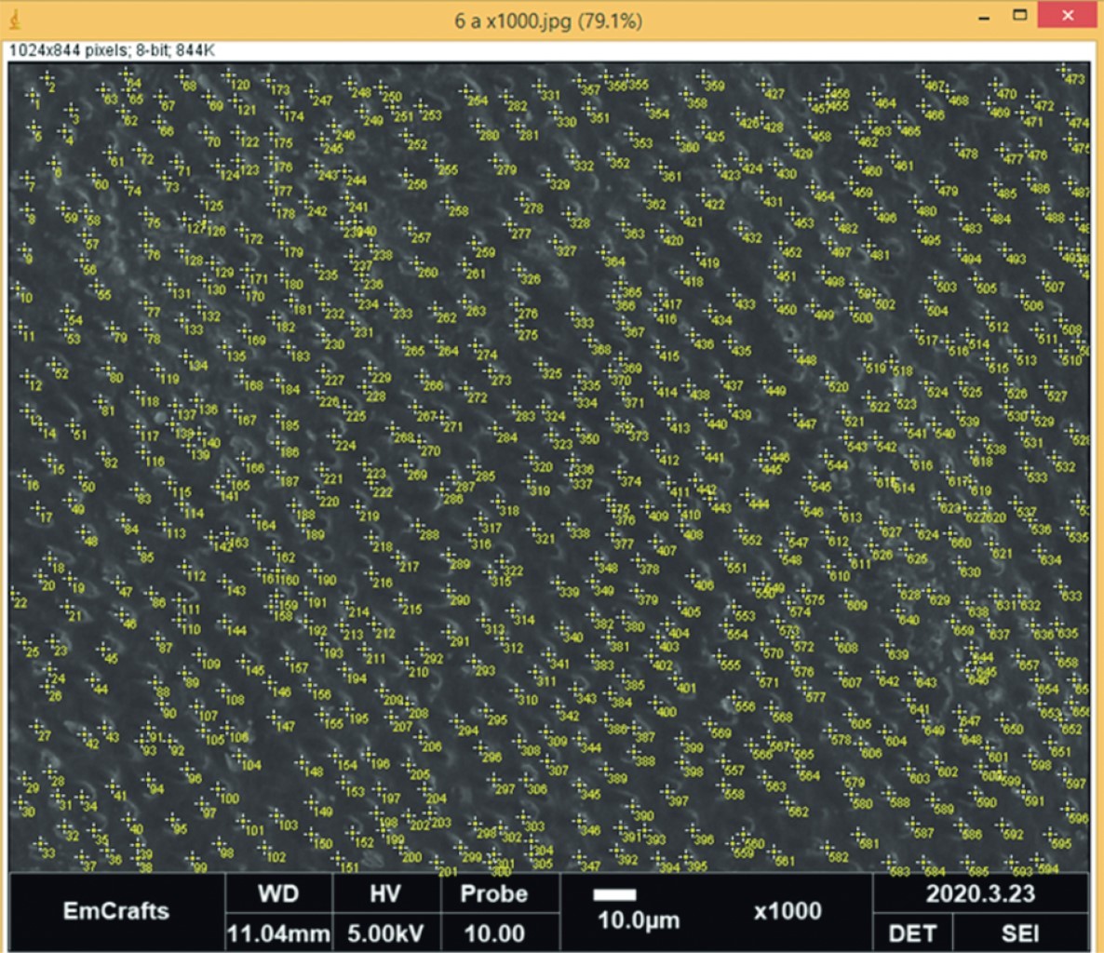Click the 5.00kV HV value
Image resolution: width=1104 pixels, height=953 pixels.
[384, 933]
